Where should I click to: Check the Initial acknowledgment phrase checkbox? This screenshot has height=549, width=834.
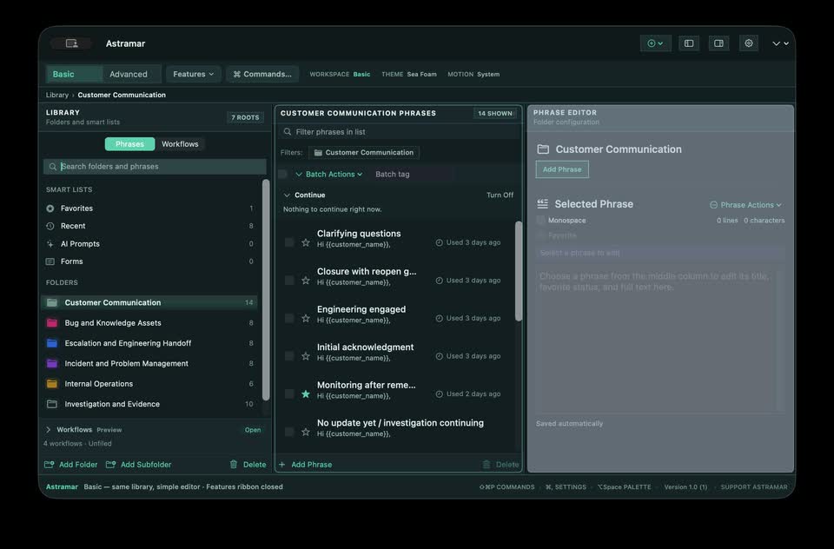[x=289, y=356]
